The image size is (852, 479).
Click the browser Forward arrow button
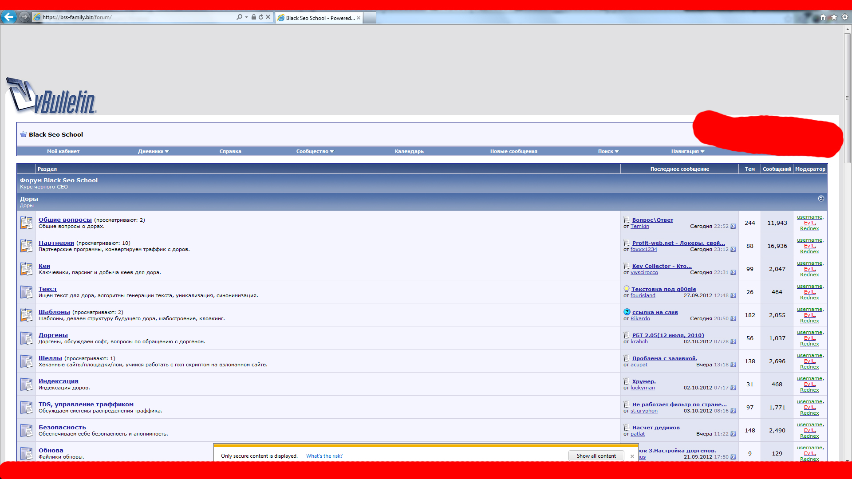(24, 17)
